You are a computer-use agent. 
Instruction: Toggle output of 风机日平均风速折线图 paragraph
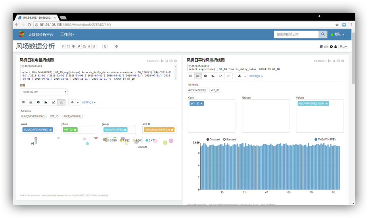coord(338,61)
